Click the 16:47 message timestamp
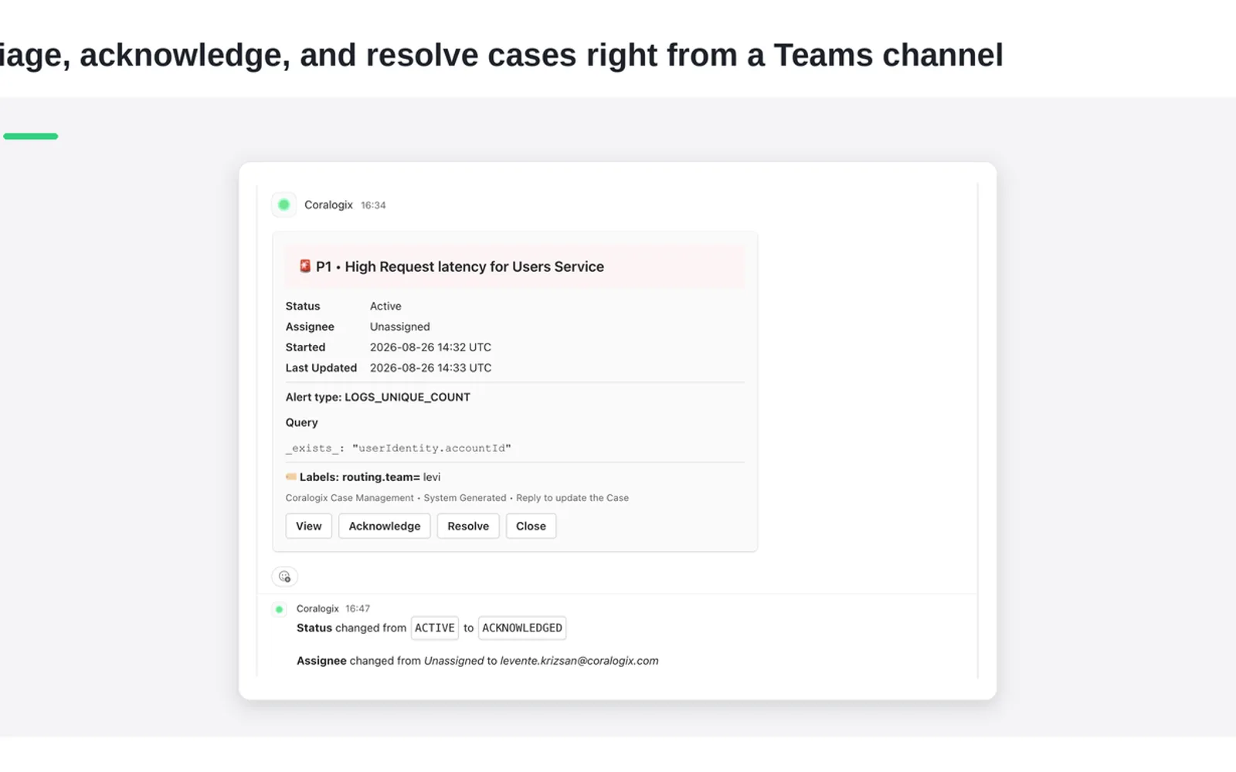 tap(358, 608)
